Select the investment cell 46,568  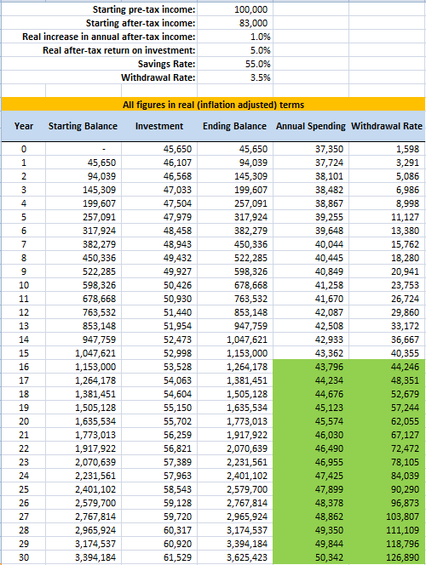click(177, 176)
